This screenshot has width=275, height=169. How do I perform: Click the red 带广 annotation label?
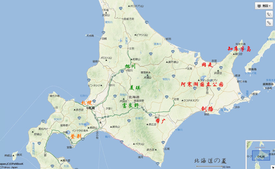(160, 121)
